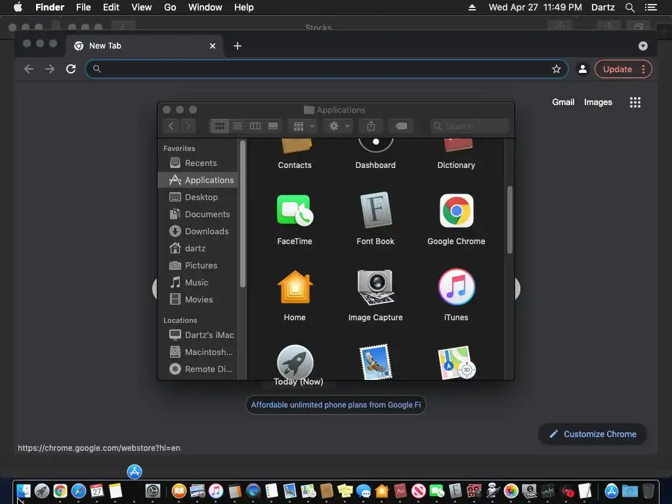Click Chrome's back arrow

pos(29,69)
